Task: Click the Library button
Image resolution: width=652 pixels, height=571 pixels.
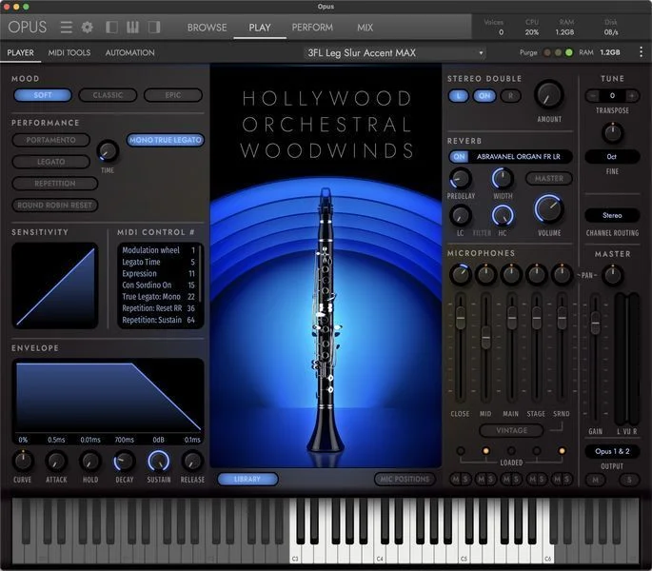Action: tap(247, 479)
